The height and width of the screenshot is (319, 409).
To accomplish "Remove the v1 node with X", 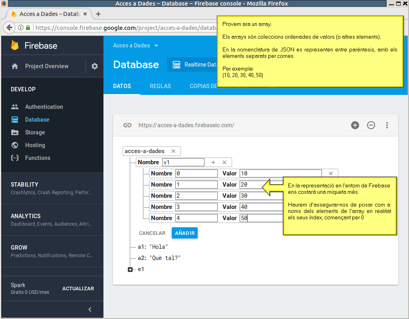I will [x=224, y=162].
